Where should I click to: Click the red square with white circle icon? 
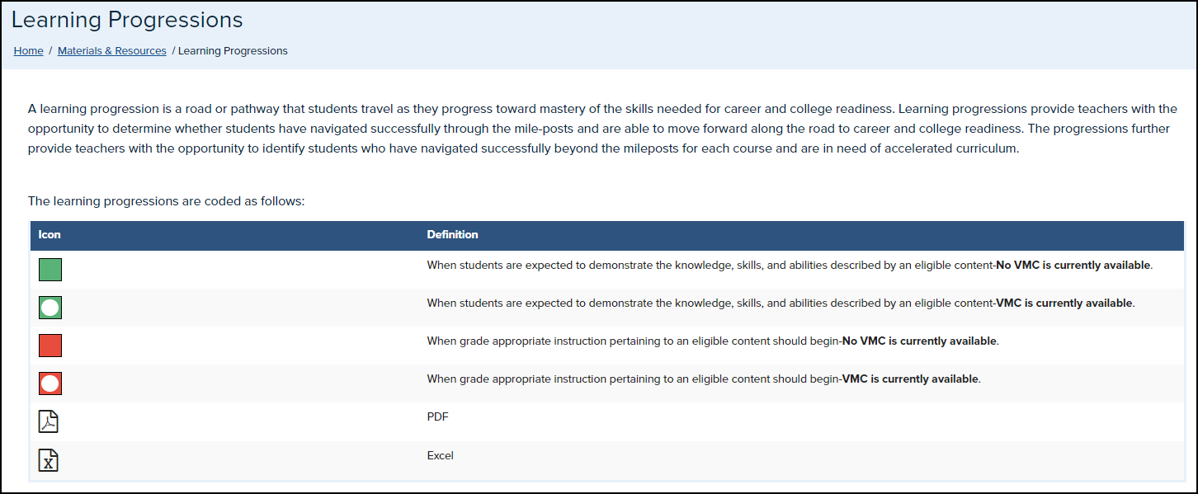pyautogui.click(x=50, y=383)
